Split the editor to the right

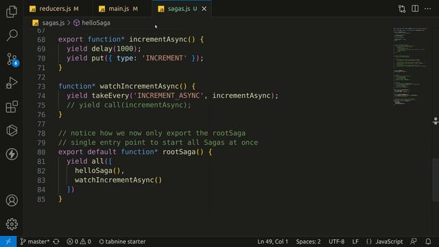[415, 9]
